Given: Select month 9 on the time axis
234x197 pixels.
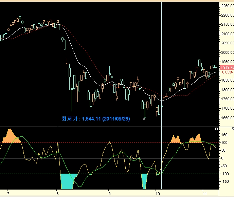Looking at the screenshot, I should point(109,193).
